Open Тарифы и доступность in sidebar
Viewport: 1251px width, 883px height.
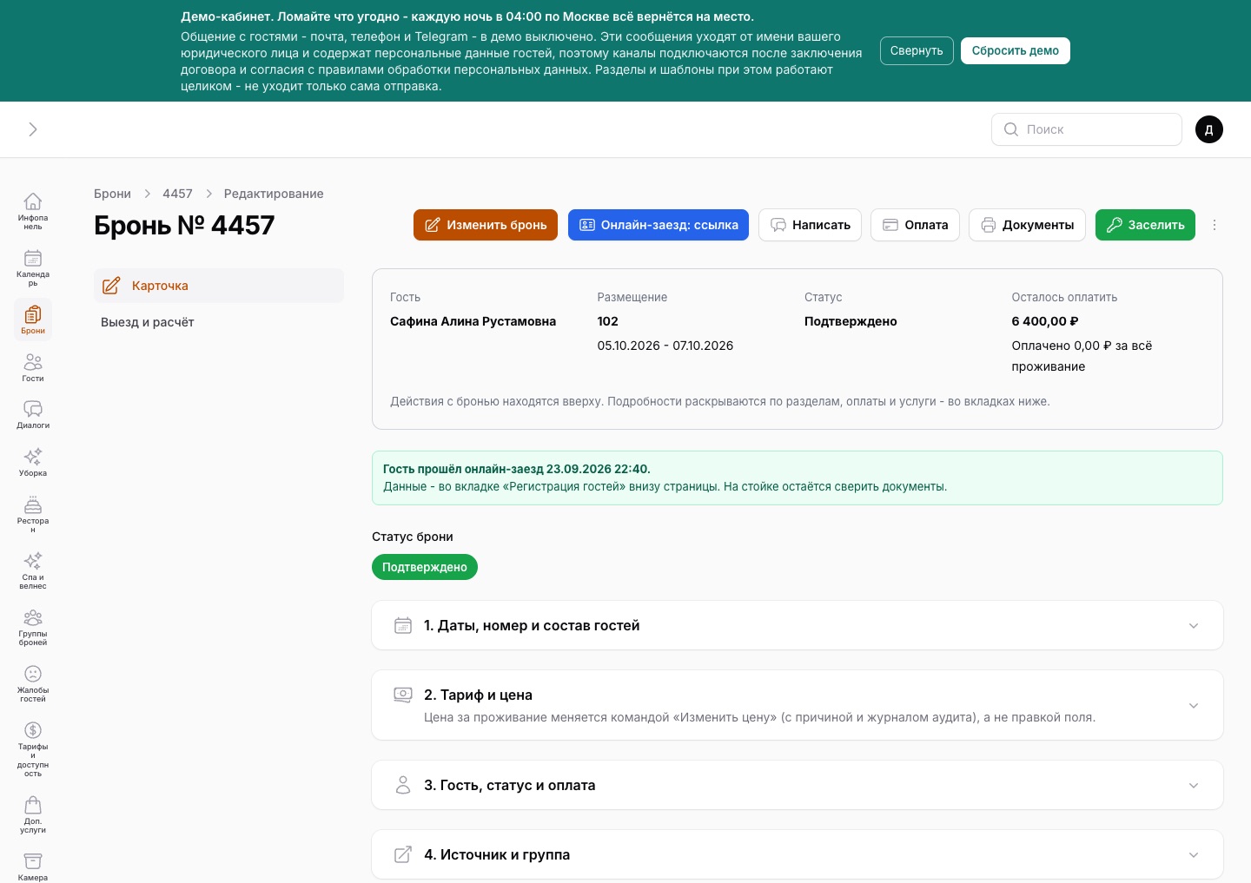pos(33,748)
